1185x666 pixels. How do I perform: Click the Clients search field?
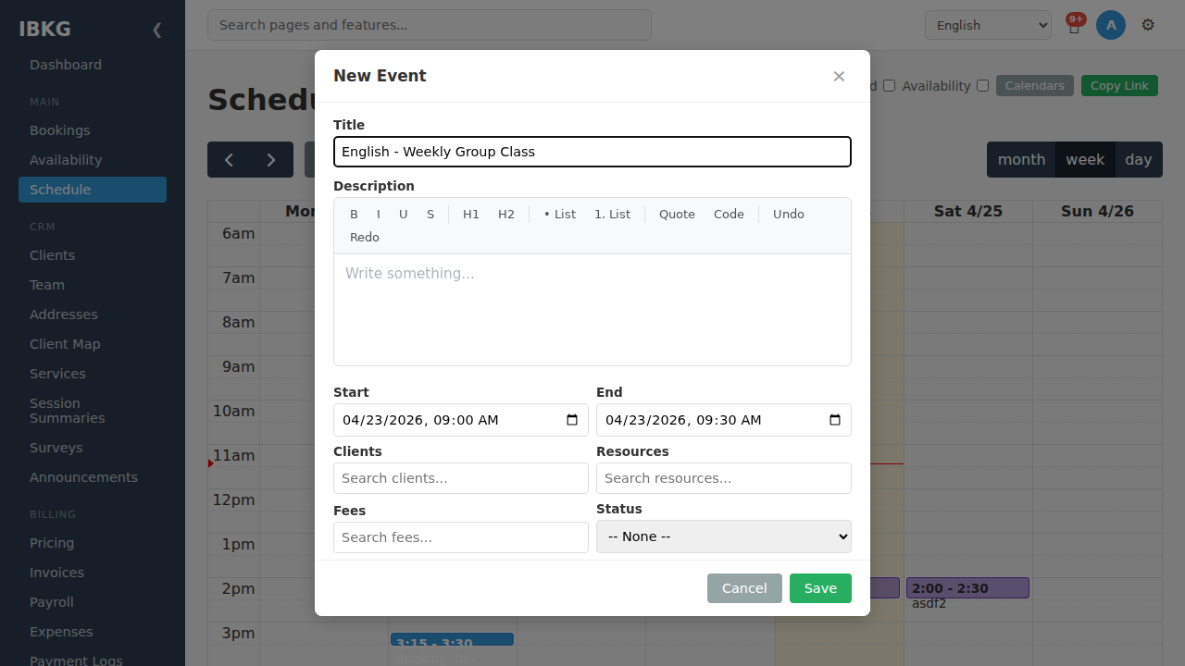[x=461, y=478]
